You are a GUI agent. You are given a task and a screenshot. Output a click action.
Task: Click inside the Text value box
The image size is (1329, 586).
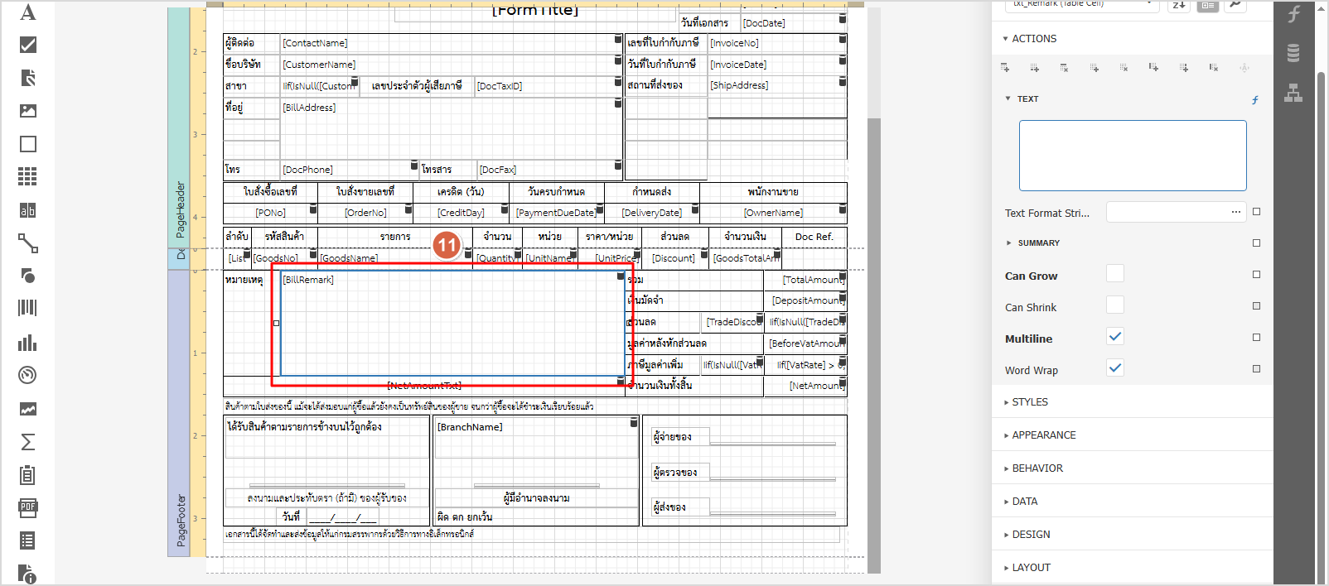(x=1132, y=156)
